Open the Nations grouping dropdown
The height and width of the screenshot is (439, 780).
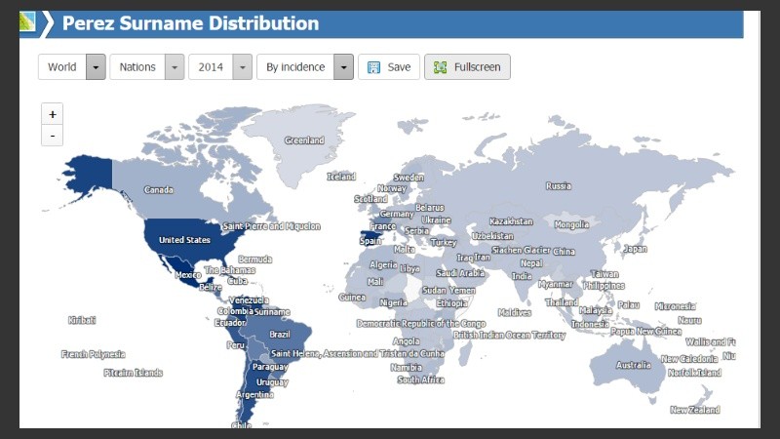coord(174,67)
